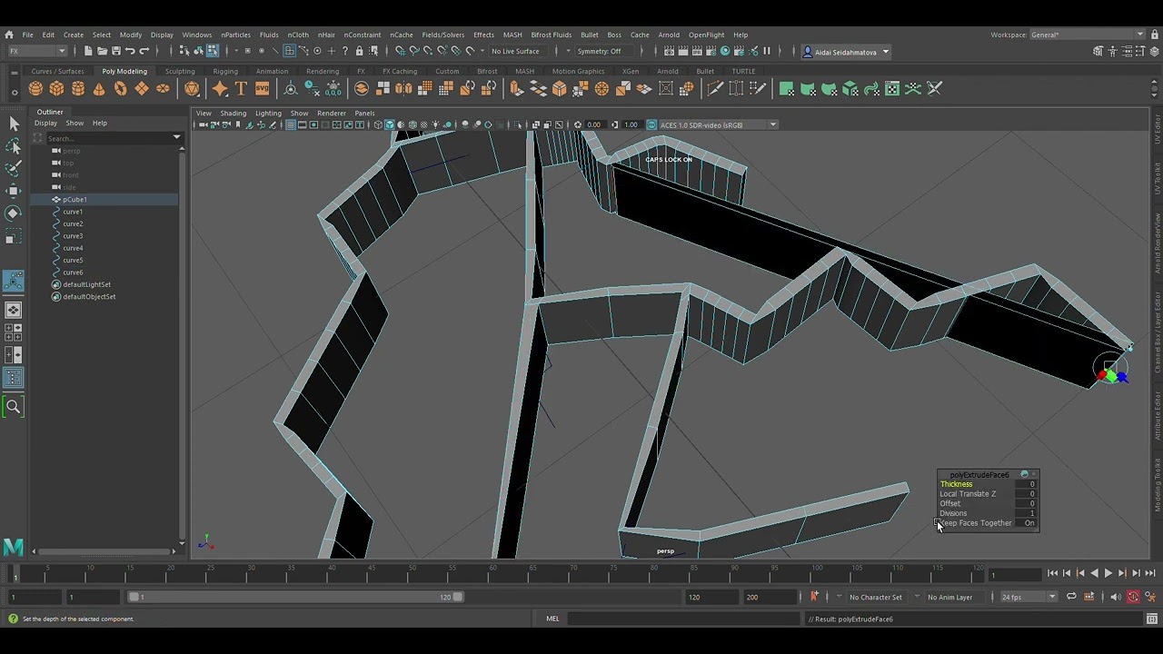The image size is (1163, 654).
Task: Click the Extrude shelf icon
Action: [x=516, y=88]
